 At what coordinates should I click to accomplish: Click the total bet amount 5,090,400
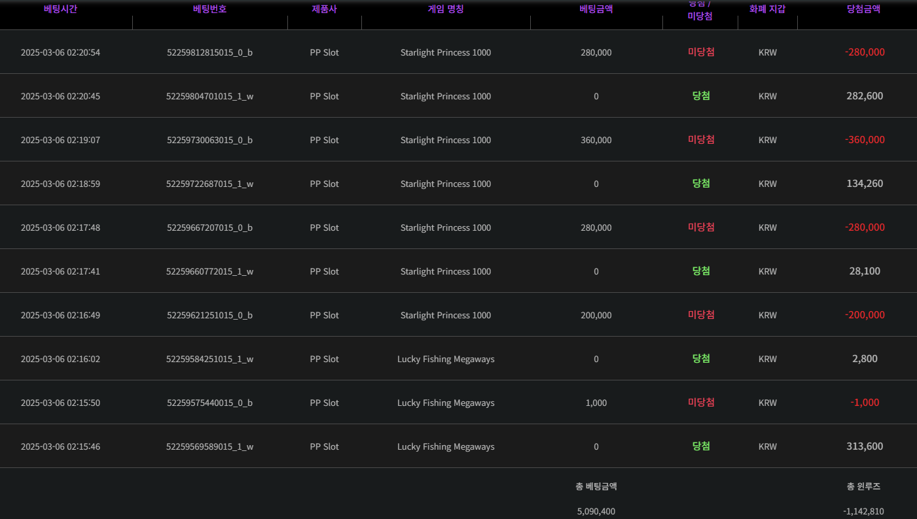(596, 511)
